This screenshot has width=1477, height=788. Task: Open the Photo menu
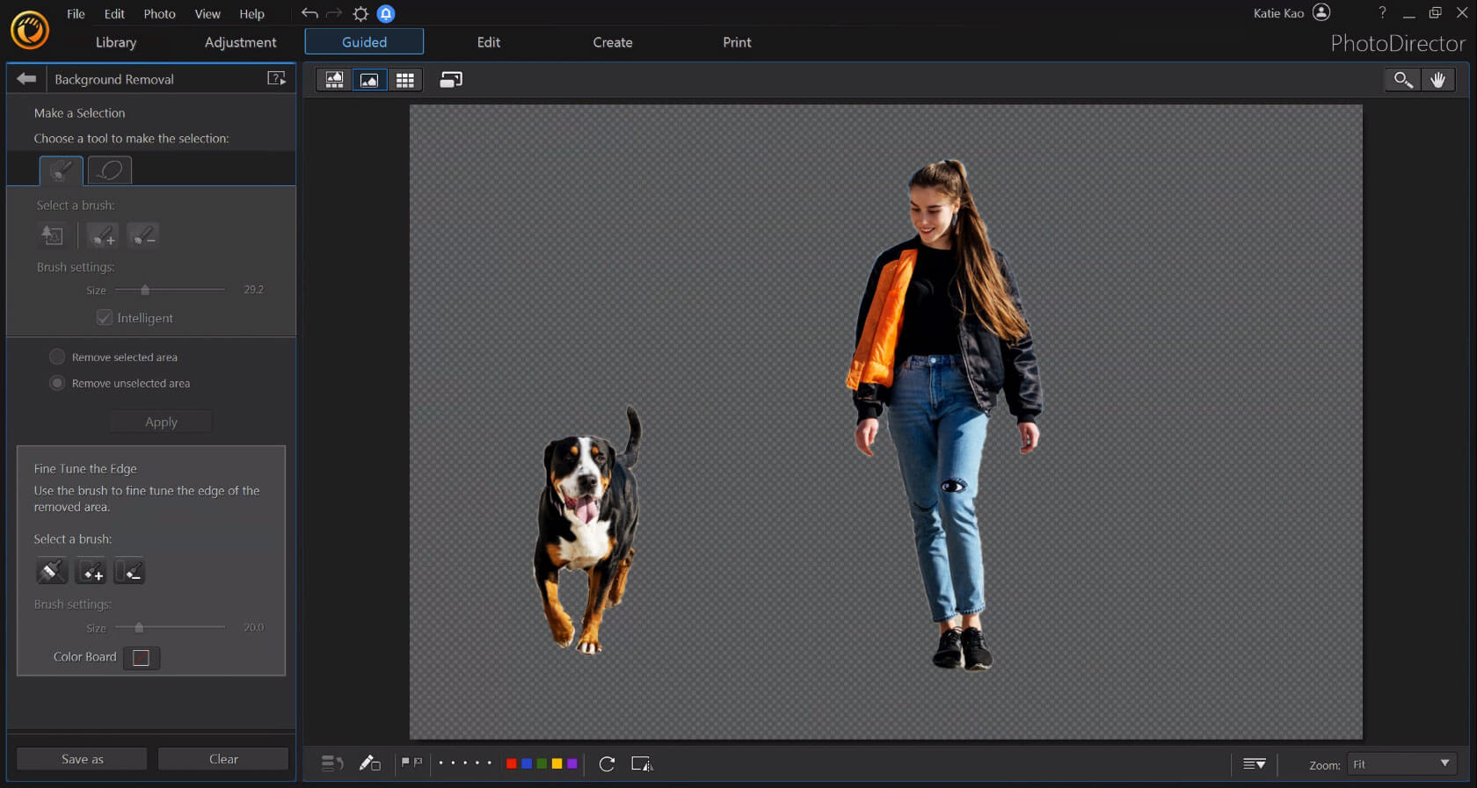point(159,14)
